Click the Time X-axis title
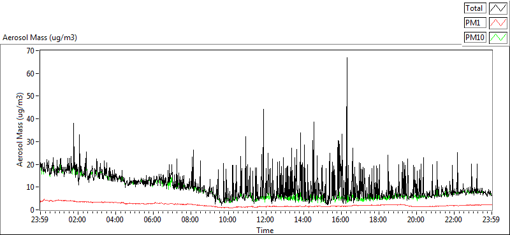This screenshot has width=510, height=235. click(x=265, y=231)
